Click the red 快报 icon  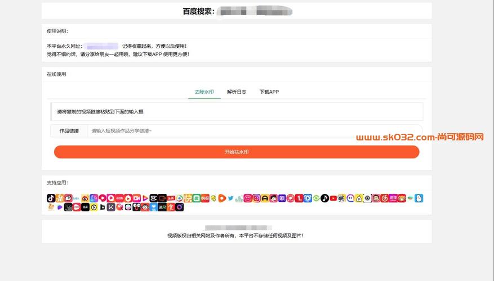pos(205,198)
